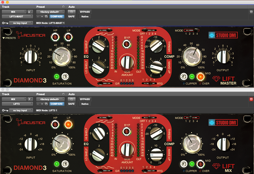This screenshot has height=174, width=254.
Task: Click BYPASS in LIFT3-MAST window
Action: 85,12
